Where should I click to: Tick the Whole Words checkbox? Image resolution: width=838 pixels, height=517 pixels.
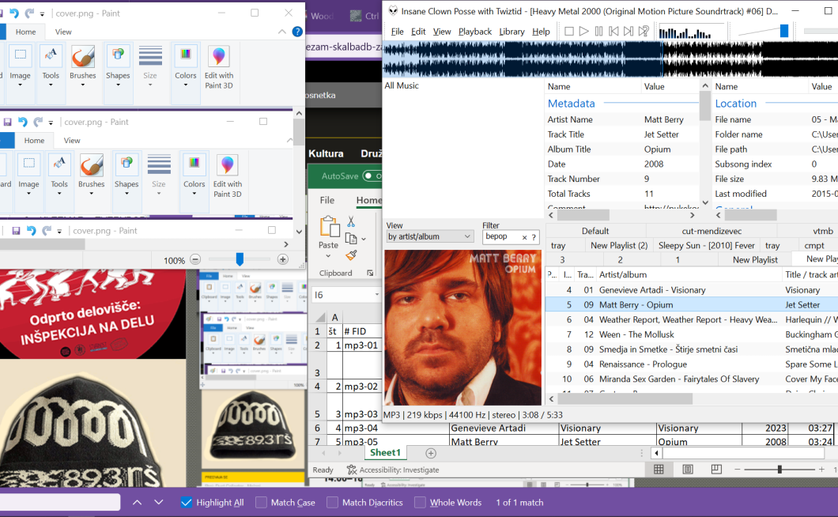420,502
